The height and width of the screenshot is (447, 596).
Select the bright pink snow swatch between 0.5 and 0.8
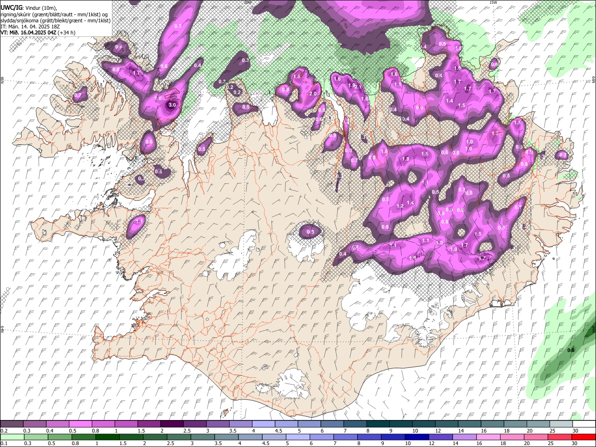(x=81, y=424)
